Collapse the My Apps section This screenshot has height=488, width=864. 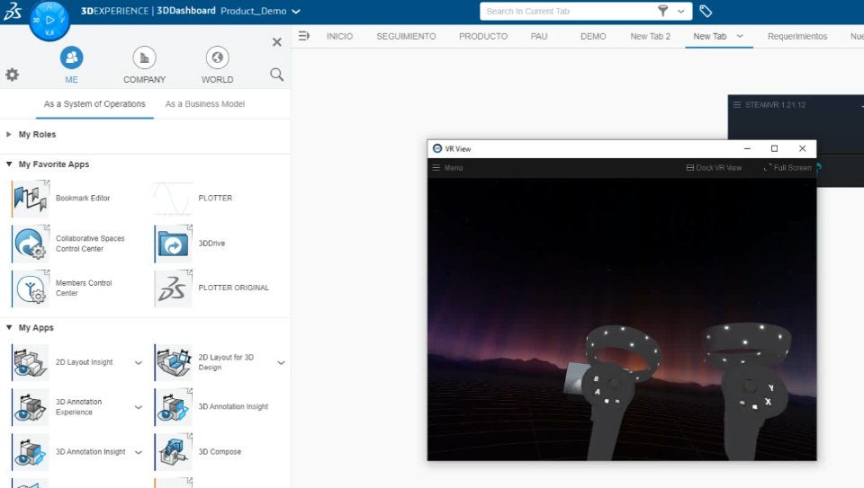[9, 327]
